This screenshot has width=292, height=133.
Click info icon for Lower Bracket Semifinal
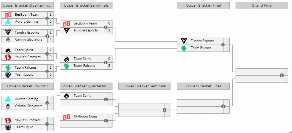(165, 110)
